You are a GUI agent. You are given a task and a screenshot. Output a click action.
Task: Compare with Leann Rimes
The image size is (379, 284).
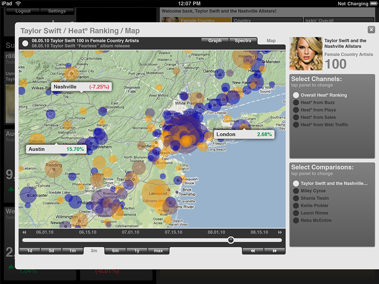tap(311, 213)
